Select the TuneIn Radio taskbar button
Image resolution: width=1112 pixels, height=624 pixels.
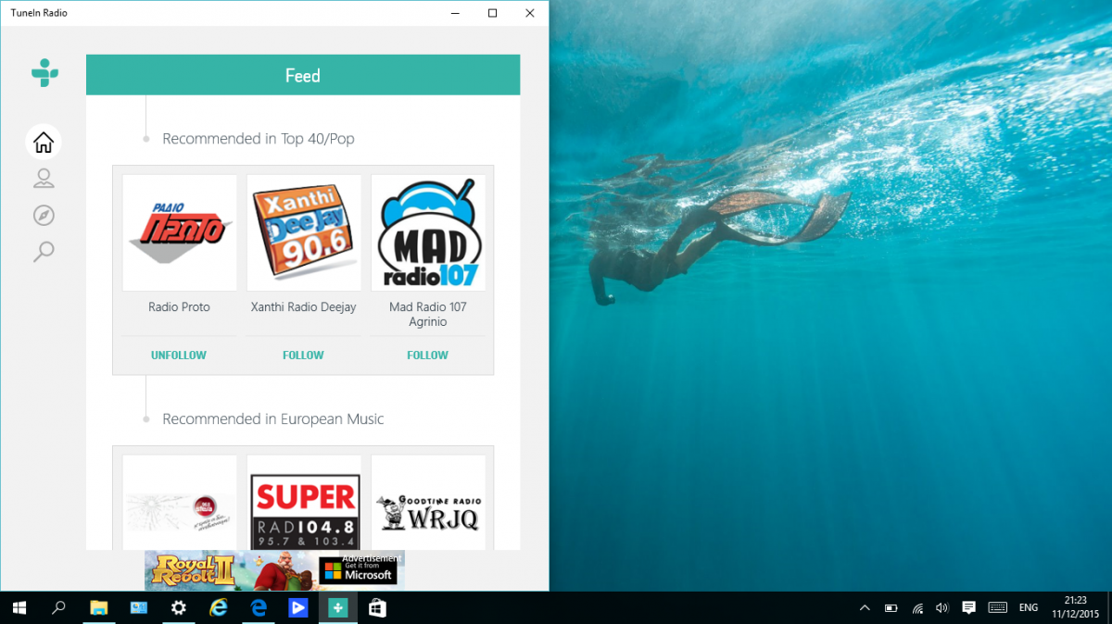[338, 608]
